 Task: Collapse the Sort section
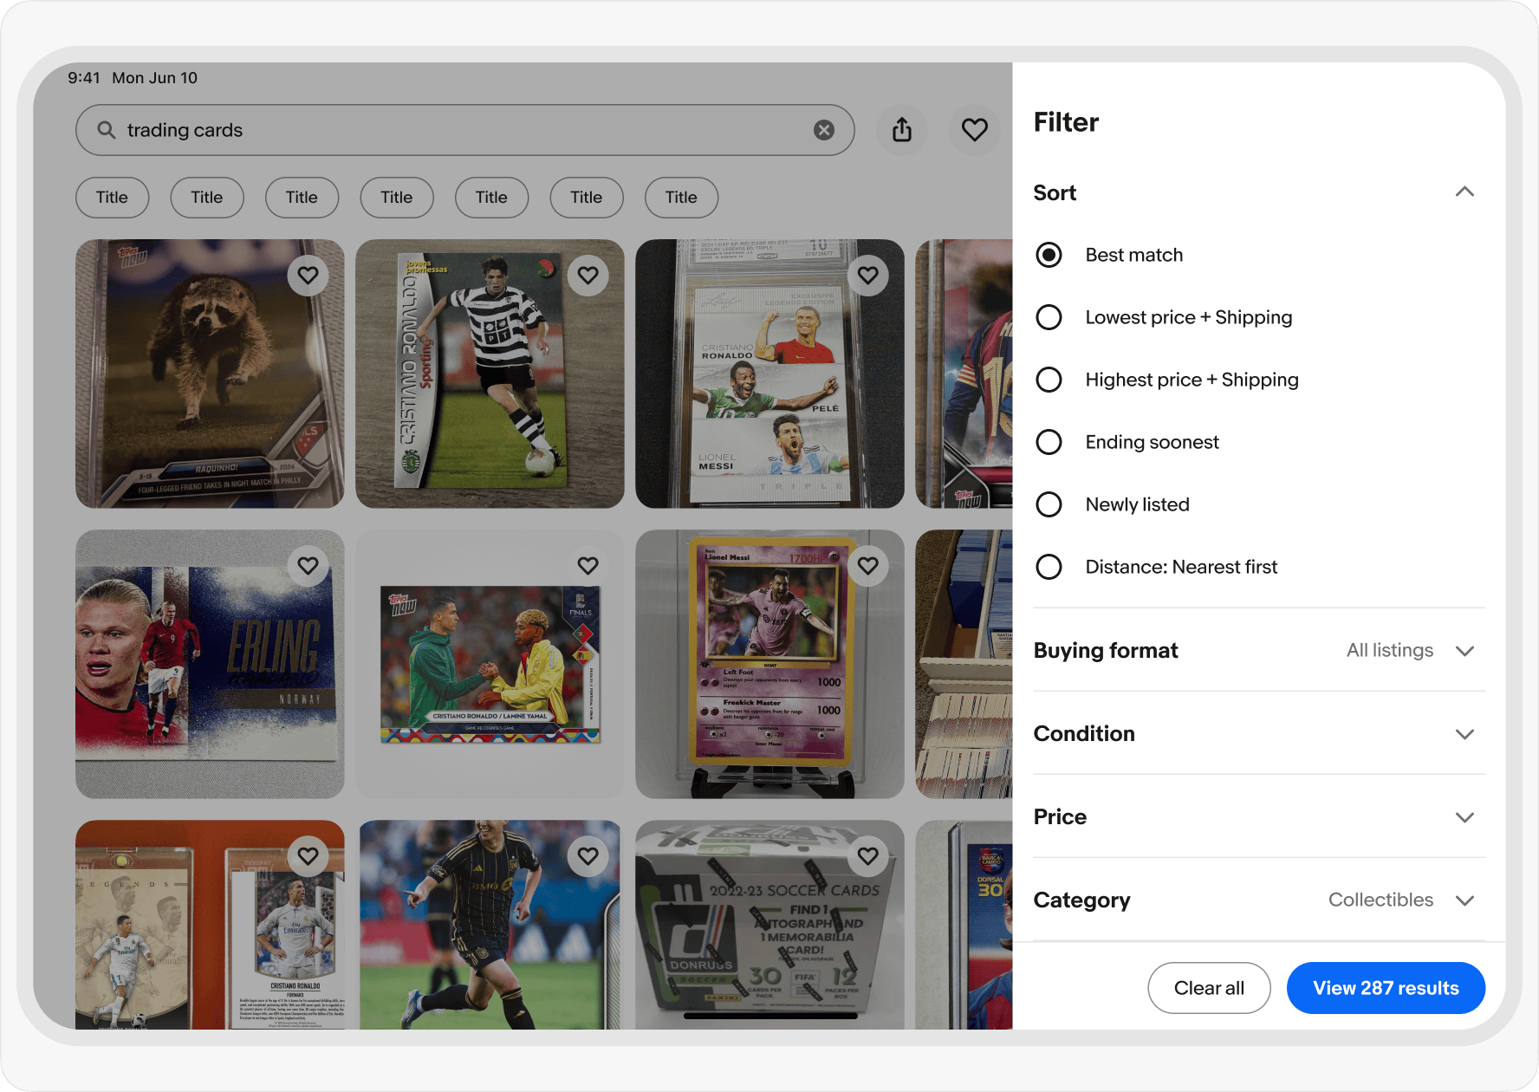(x=1464, y=192)
